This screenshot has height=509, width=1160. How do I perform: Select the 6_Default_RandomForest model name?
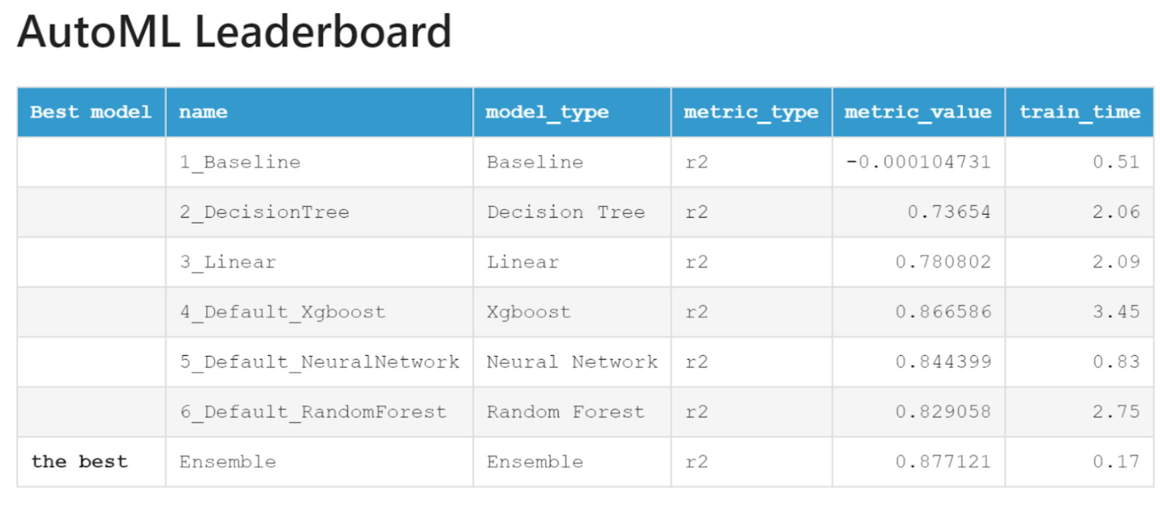point(313,412)
